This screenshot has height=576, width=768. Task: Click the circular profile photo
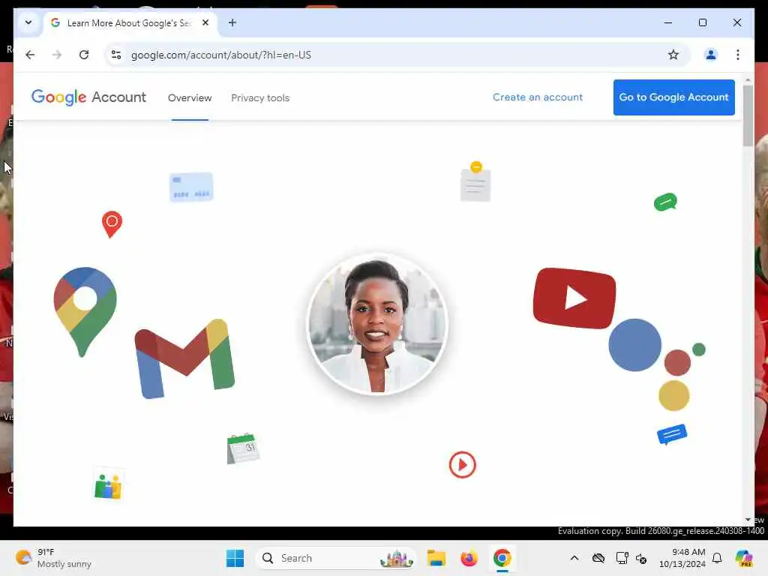[x=377, y=324]
